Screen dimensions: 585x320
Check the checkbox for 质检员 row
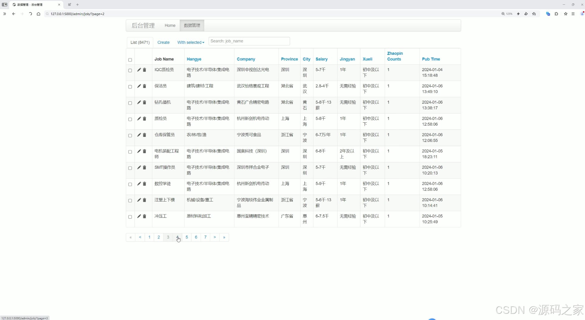pos(130,119)
